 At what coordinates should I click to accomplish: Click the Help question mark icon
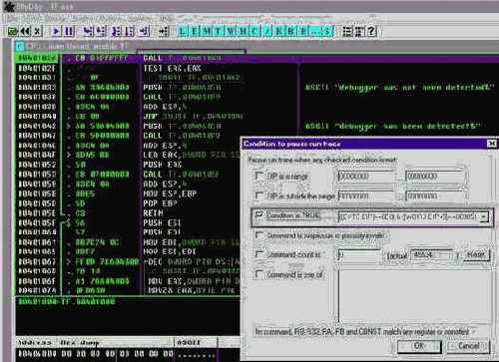tap(371, 32)
